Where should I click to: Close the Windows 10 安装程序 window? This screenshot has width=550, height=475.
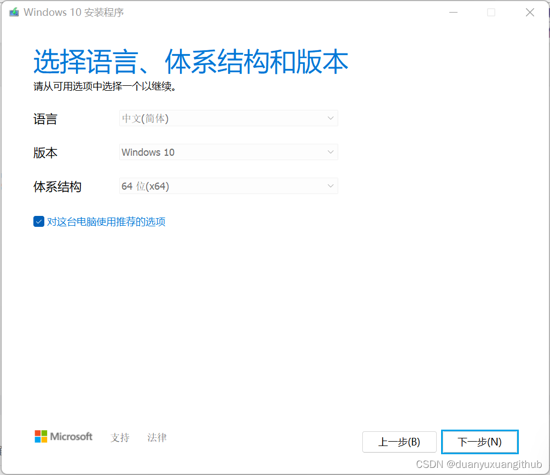[x=530, y=13]
